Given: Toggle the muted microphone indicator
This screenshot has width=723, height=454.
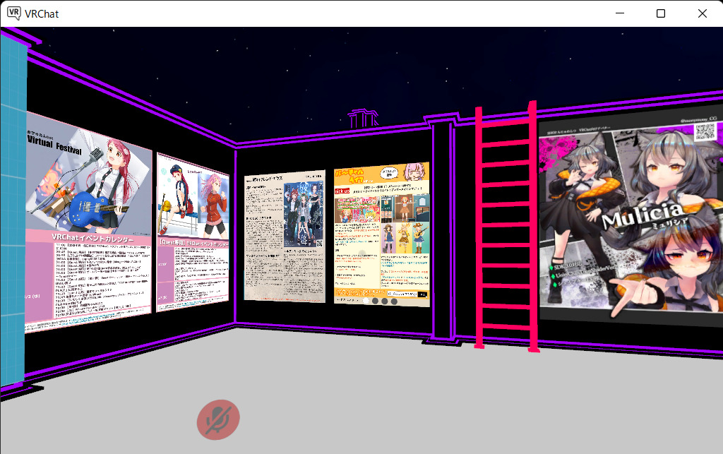Looking at the screenshot, I should pos(218,419).
